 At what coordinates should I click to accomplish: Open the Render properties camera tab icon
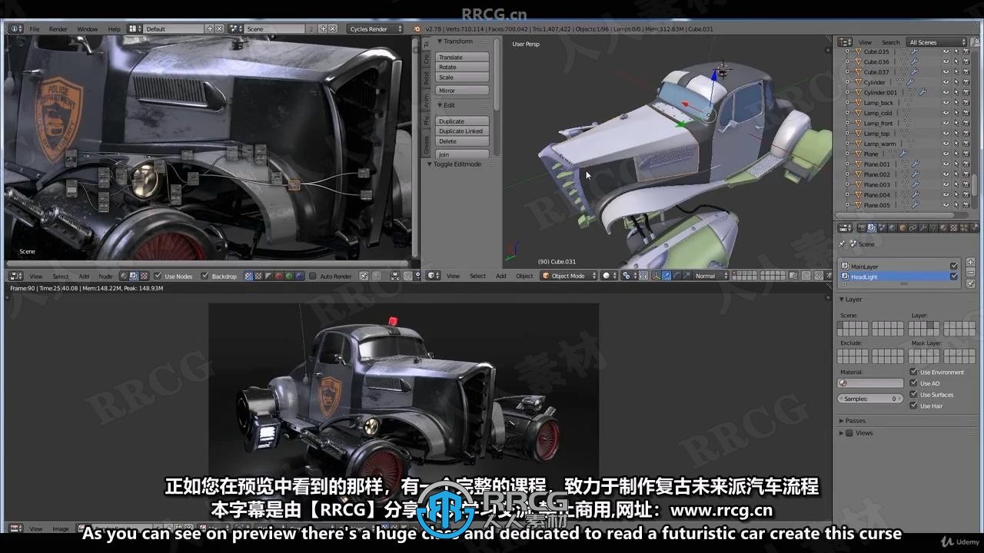(x=862, y=228)
